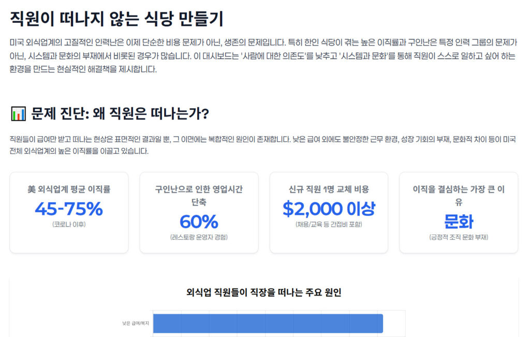Click the (채용/교육 등 간접비 포함) caption
The image size is (530, 337).
pos(329,225)
